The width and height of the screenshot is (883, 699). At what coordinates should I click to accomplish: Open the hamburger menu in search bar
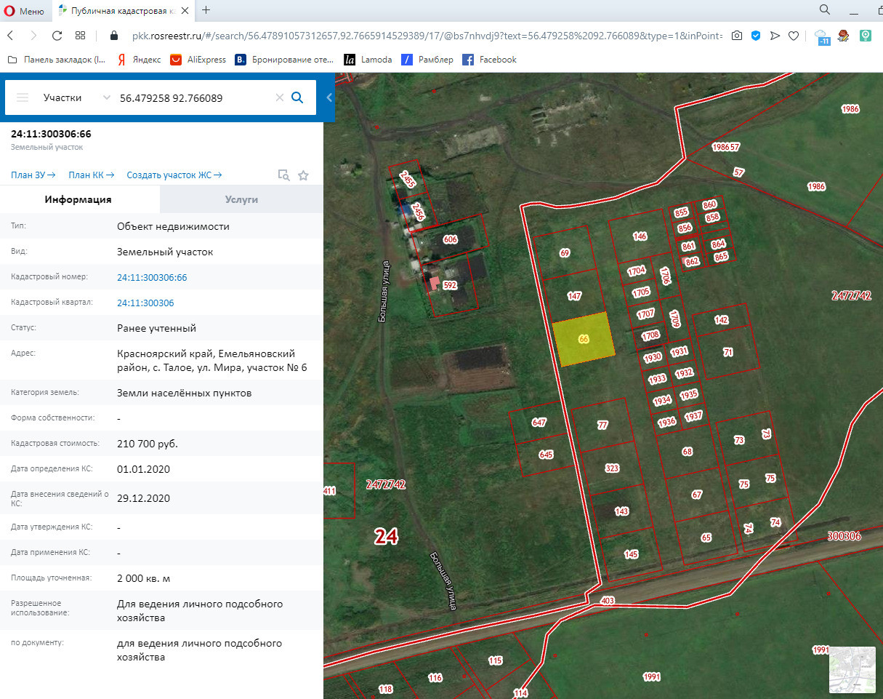point(23,97)
